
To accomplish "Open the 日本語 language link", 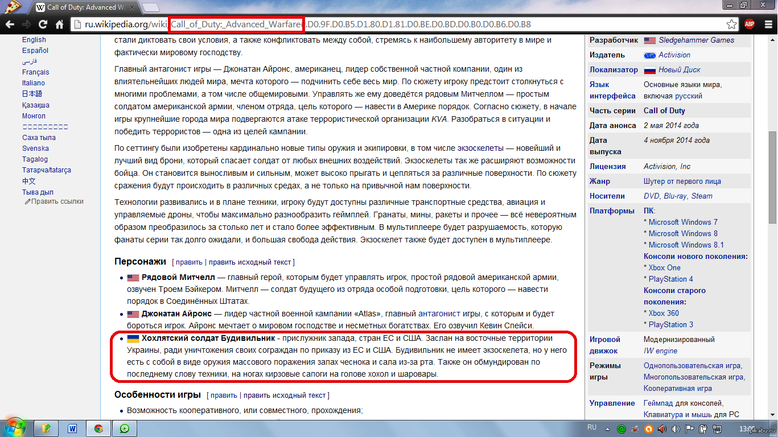I will [x=32, y=94].
